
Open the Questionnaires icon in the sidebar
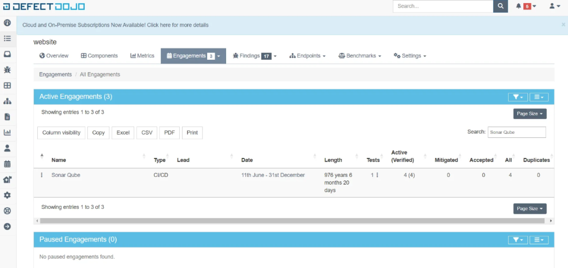pos(7,179)
